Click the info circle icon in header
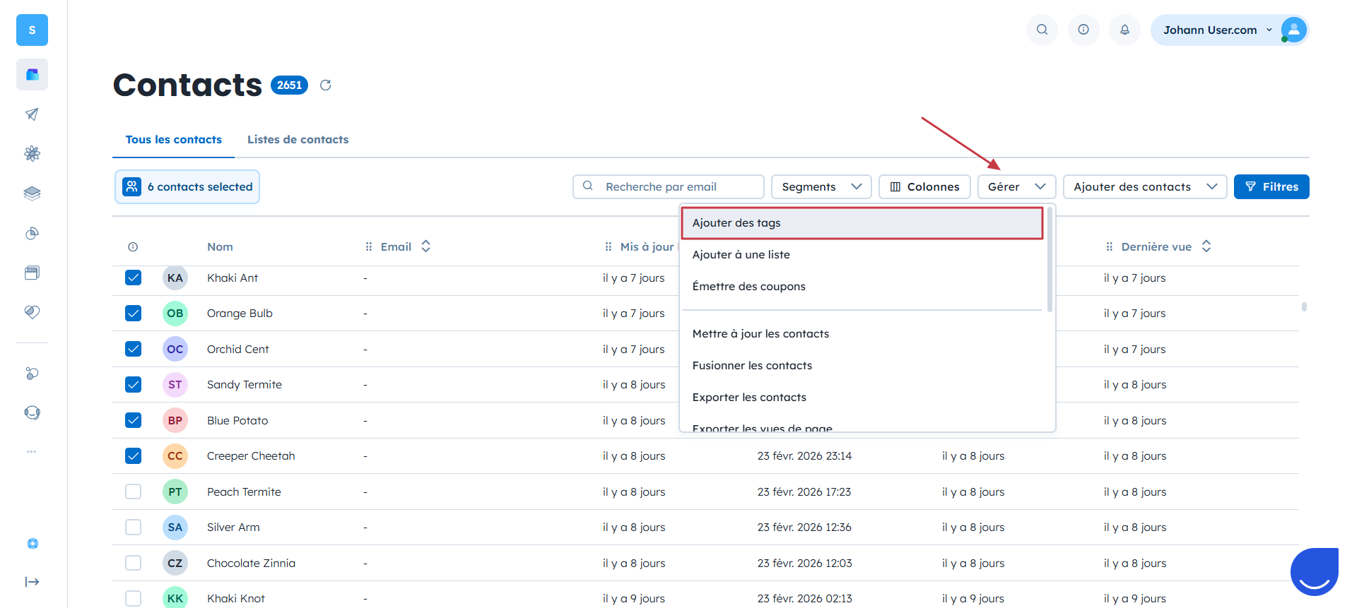The image size is (1352, 608). [1083, 30]
